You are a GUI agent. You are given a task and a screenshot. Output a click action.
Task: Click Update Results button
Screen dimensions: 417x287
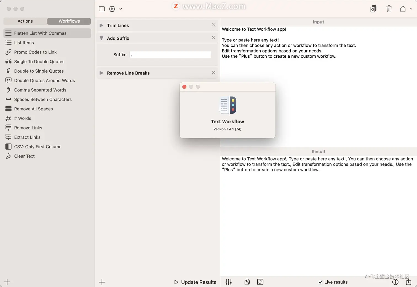pos(195,282)
